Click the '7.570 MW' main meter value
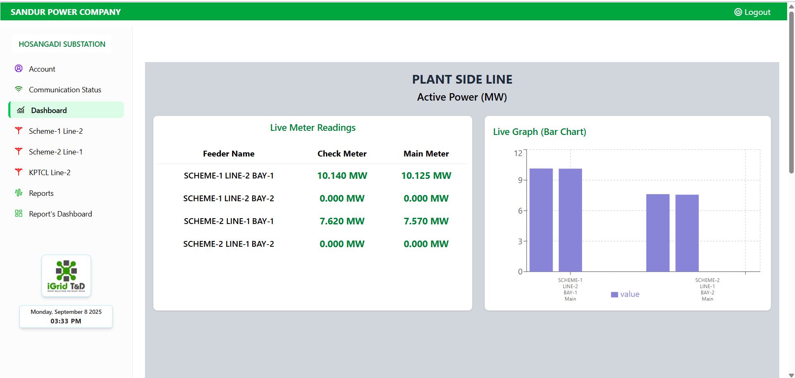This screenshot has width=795, height=378. [426, 221]
